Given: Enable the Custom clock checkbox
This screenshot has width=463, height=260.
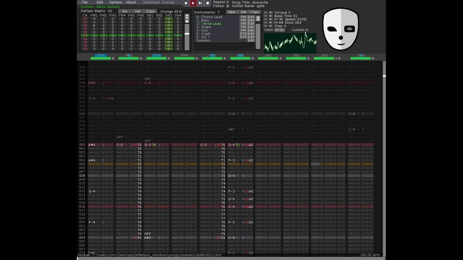Looking at the screenshot, I should (307, 30).
